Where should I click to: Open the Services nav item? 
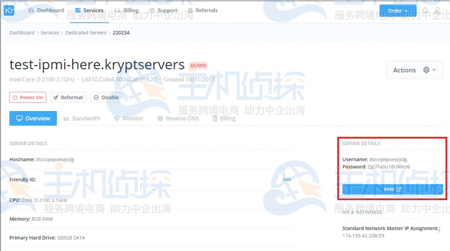[89, 11]
